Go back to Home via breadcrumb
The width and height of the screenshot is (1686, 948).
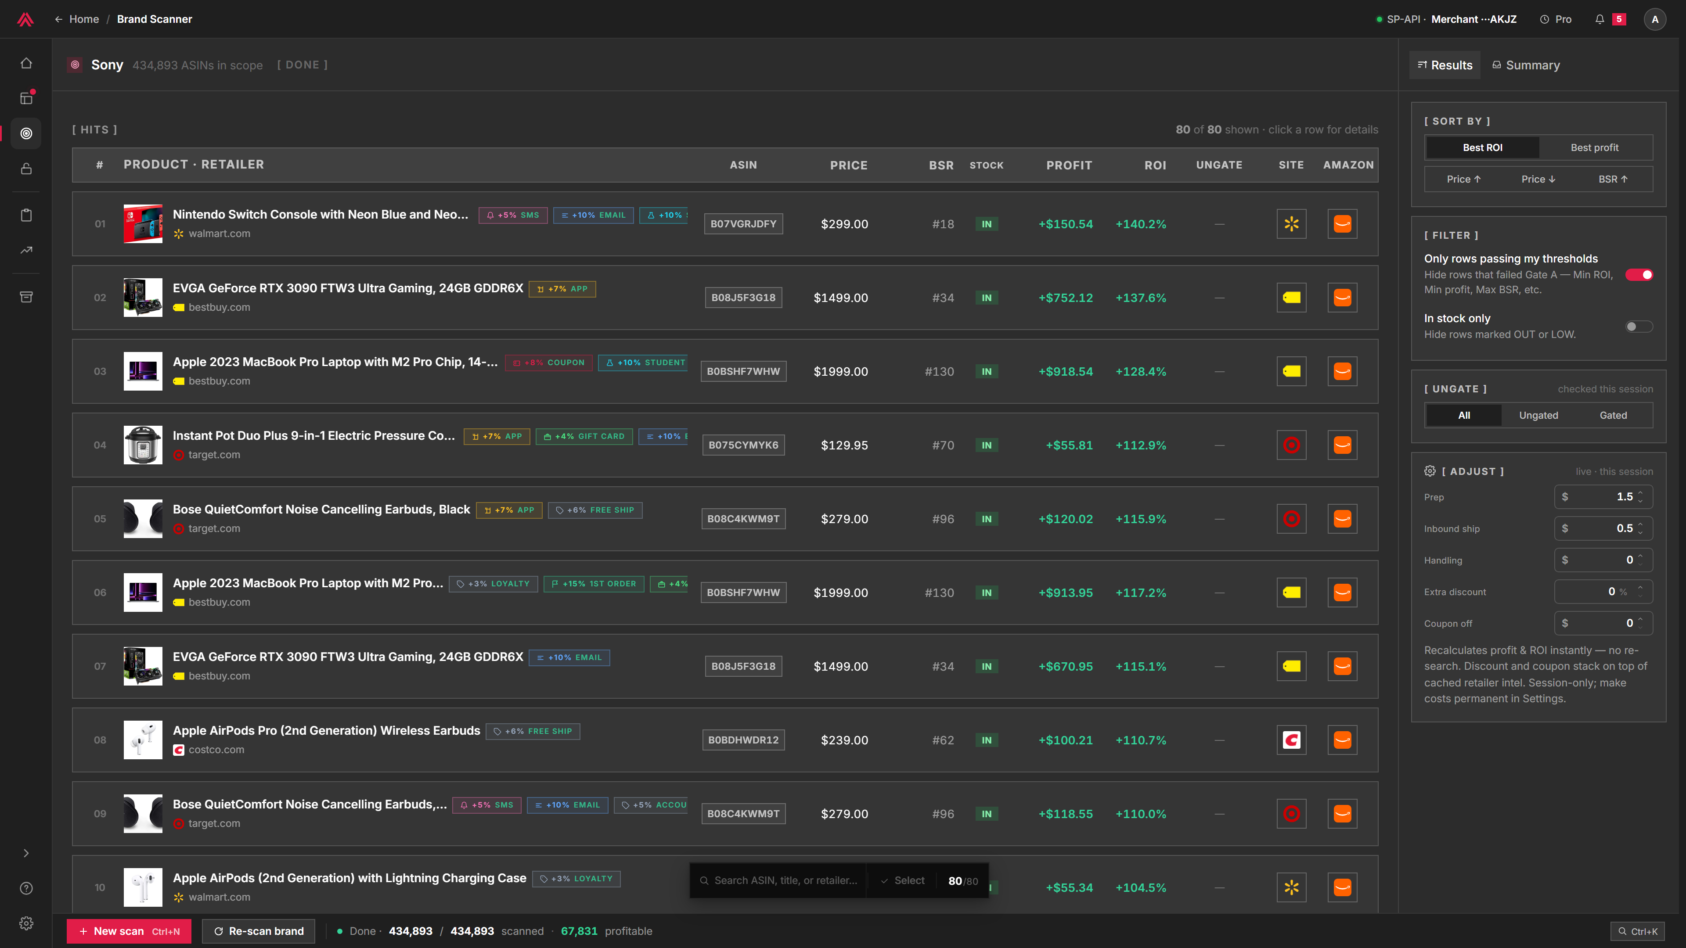tap(77, 19)
